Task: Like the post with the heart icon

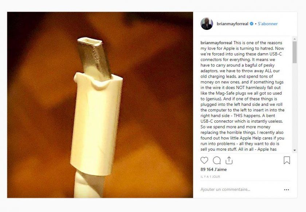Action: point(204,160)
